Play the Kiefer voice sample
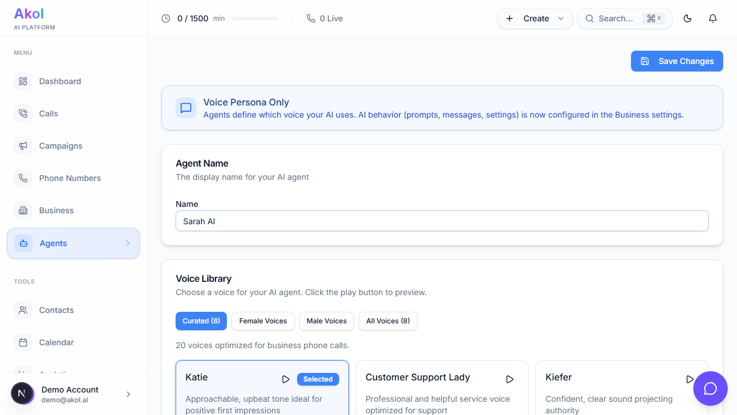 click(689, 379)
